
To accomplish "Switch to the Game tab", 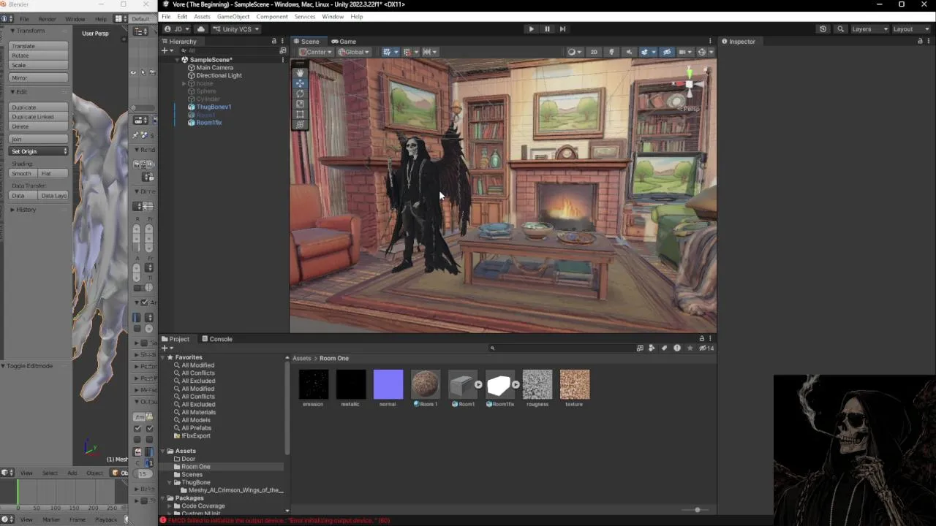I will [344, 42].
